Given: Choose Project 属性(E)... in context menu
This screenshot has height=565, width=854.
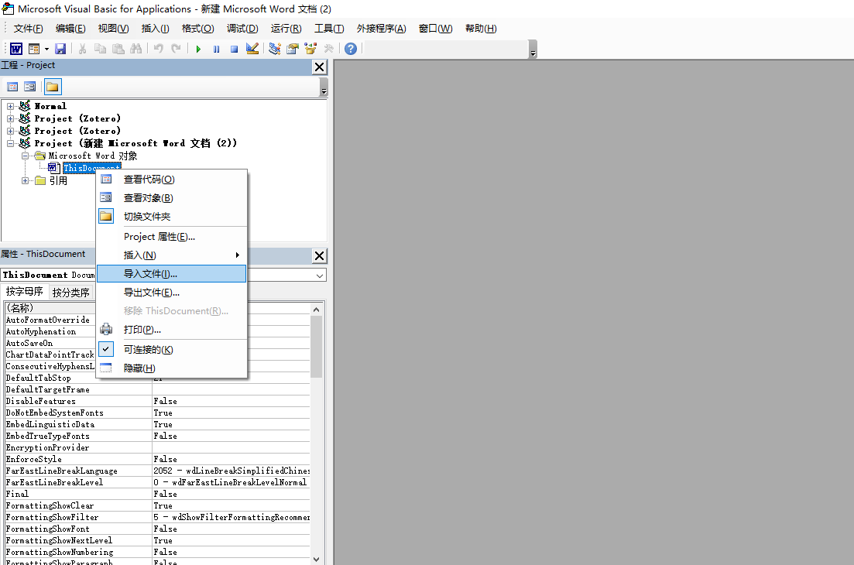Looking at the screenshot, I should tap(172, 237).
